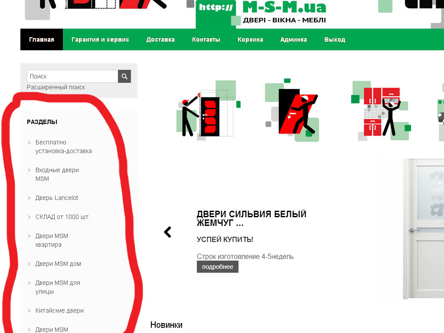
Task: Open the Админка menu item
Action: click(294, 39)
